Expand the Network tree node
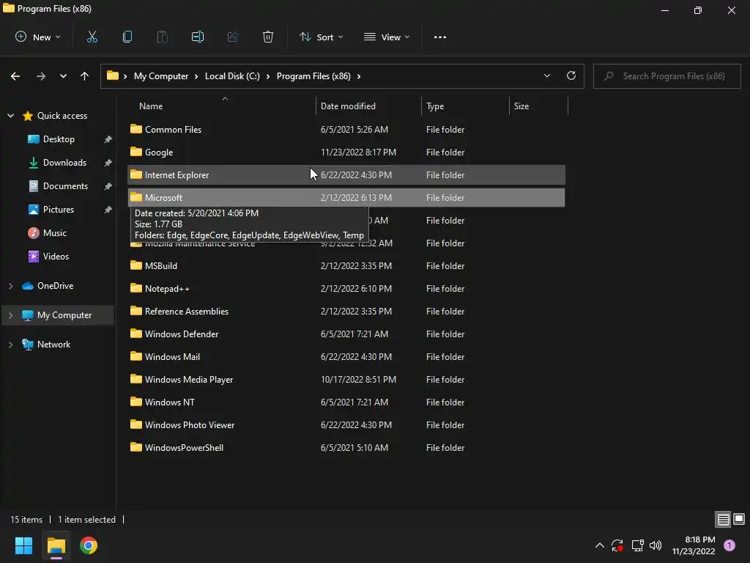This screenshot has height=563, width=750. click(10, 345)
